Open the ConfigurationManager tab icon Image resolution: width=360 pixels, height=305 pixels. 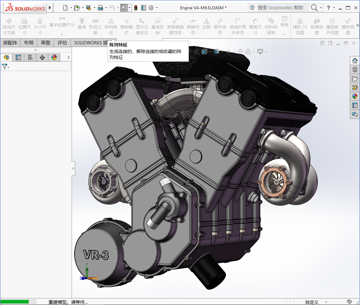30,58
